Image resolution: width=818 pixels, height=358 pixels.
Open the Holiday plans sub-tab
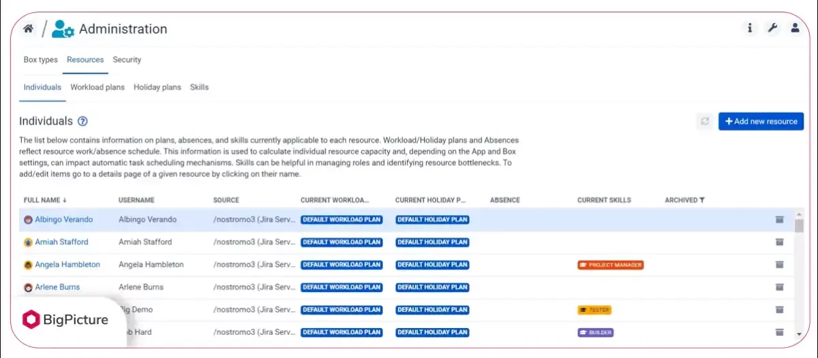pos(157,87)
